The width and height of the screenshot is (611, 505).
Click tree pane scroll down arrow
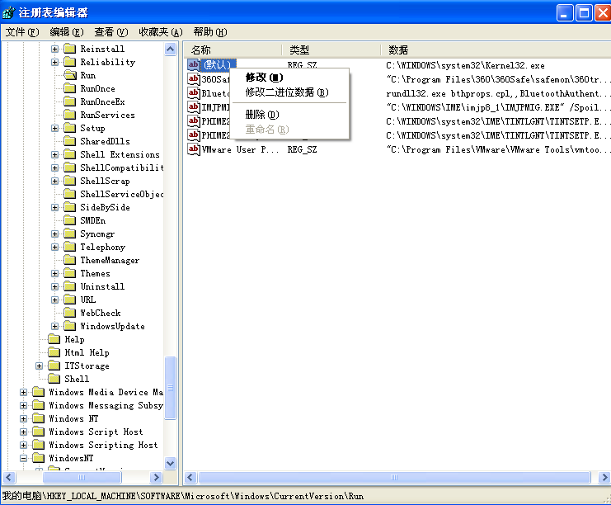click(171, 463)
